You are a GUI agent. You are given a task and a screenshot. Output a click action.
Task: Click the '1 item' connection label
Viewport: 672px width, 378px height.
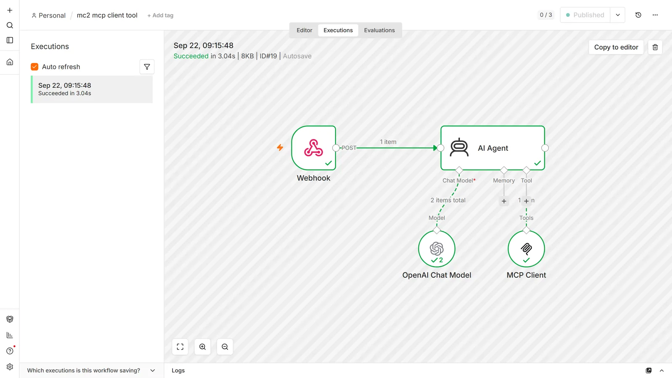[388, 142]
